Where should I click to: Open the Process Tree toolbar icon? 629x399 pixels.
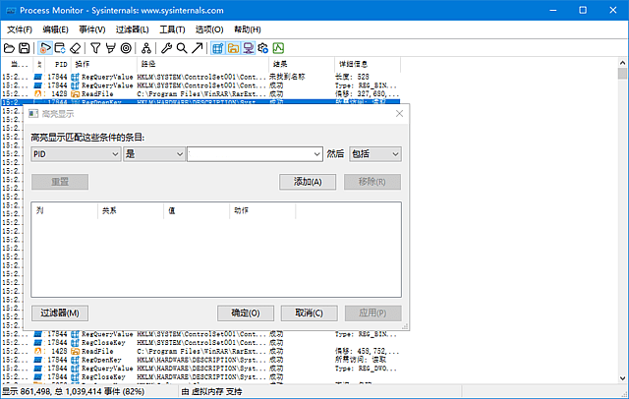coord(146,48)
